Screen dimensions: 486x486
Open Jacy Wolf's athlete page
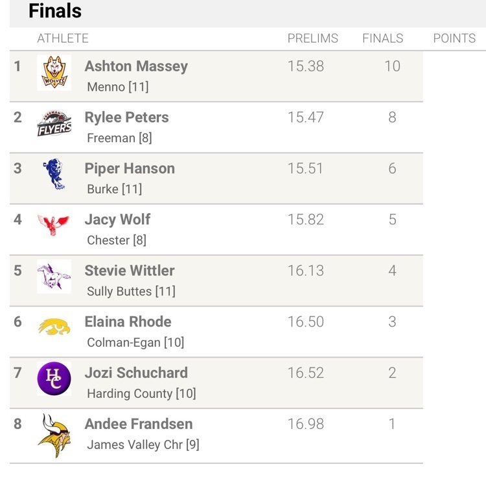[x=117, y=220]
